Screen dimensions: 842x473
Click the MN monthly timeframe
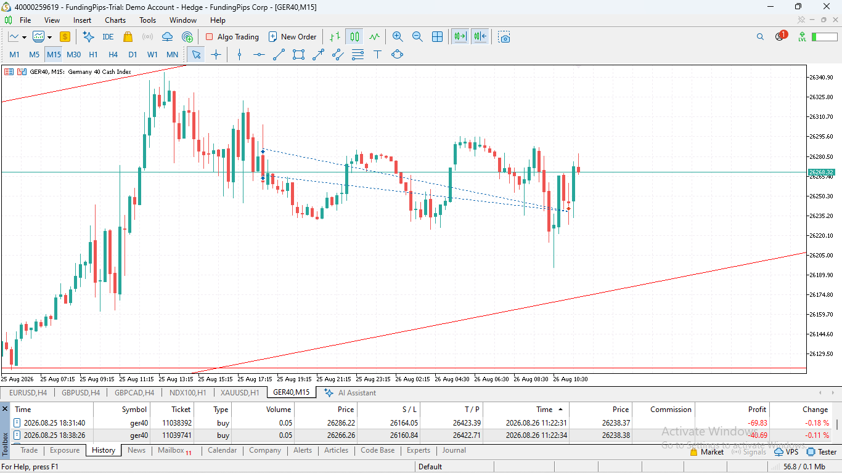pos(173,54)
